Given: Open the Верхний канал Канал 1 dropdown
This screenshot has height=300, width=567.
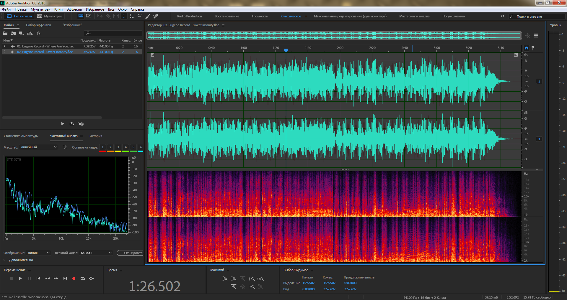Looking at the screenshot, I should click(96, 253).
